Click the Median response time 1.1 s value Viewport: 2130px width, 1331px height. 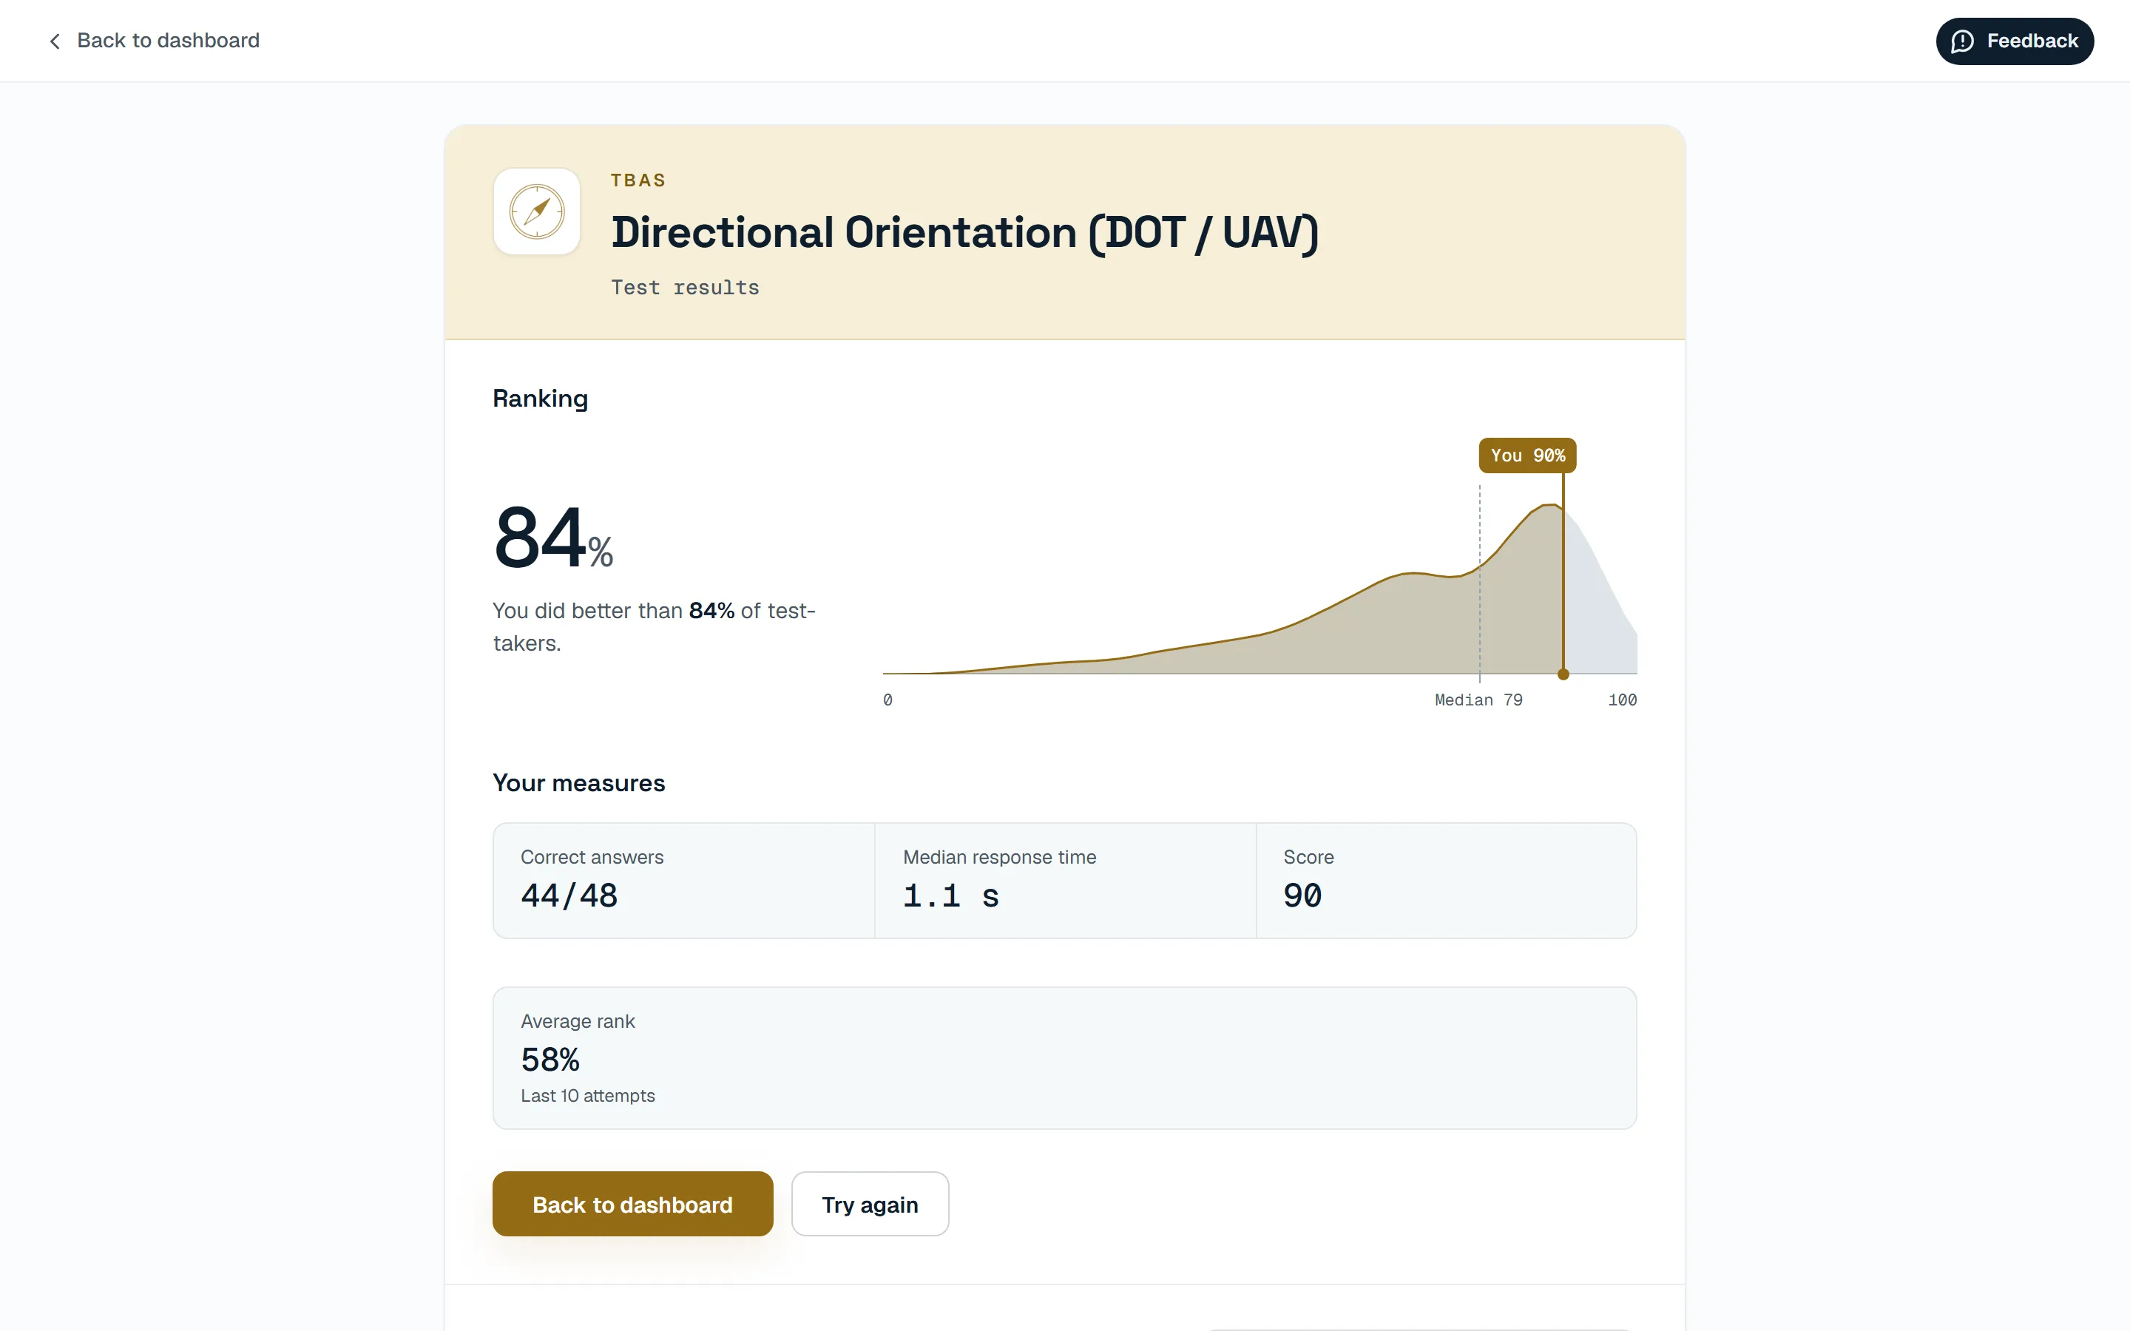(x=950, y=895)
